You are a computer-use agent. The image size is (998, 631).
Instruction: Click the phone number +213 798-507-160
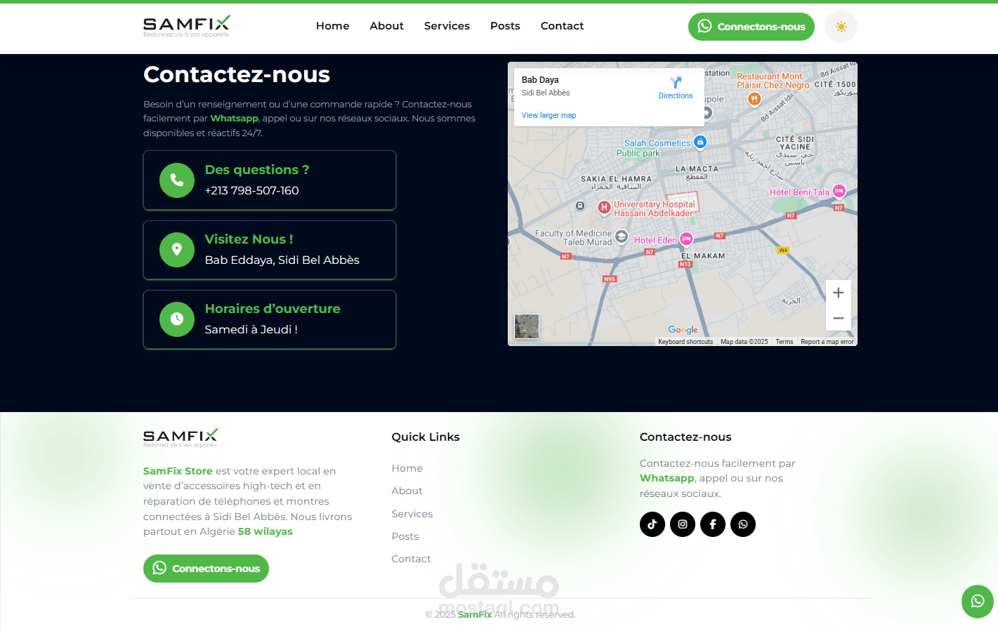[251, 190]
